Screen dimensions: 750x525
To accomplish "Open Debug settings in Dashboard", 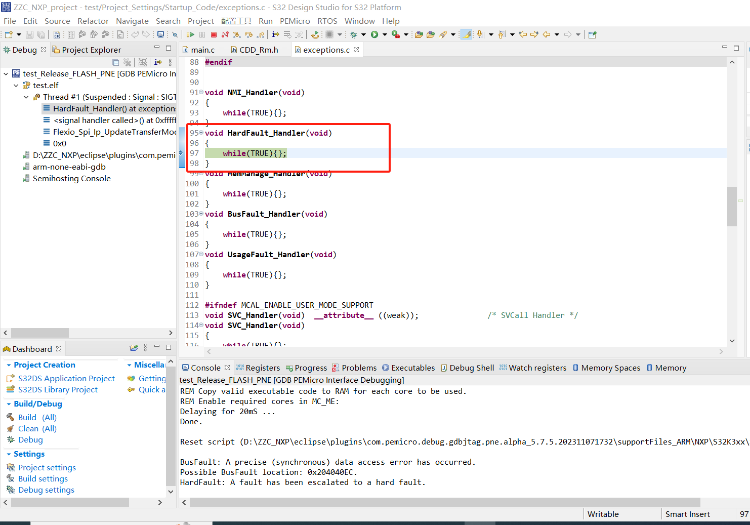I will (x=46, y=490).
